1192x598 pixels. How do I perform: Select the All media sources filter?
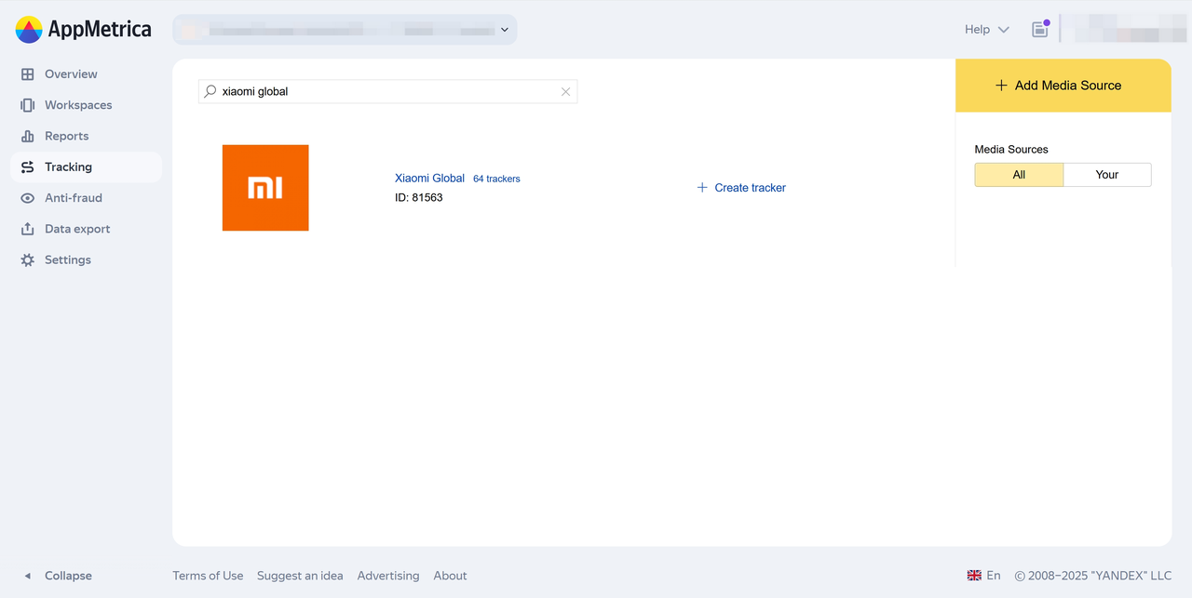(1019, 175)
